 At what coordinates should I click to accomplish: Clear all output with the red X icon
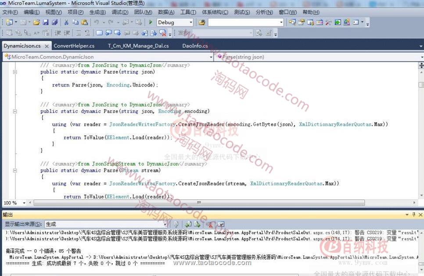[210, 224]
